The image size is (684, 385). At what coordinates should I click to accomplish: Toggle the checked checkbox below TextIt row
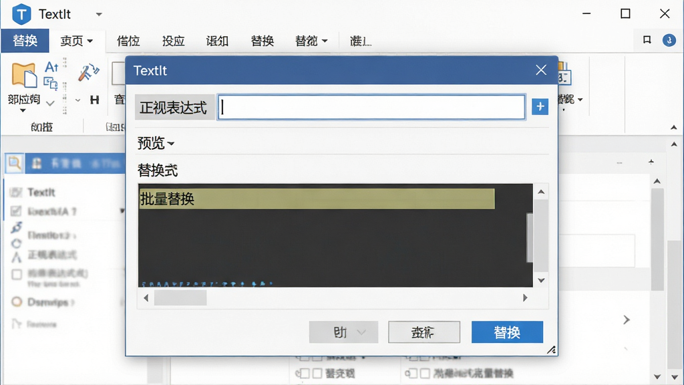16,211
